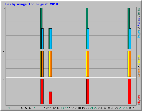Click day label "27" on the date axis

[116, 108]
